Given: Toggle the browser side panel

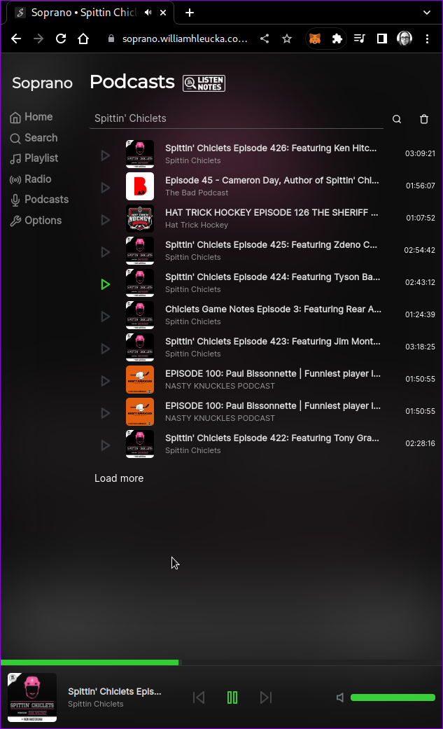Looking at the screenshot, I should (381, 39).
